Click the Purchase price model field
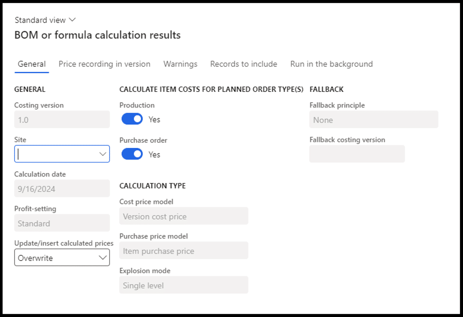 (x=184, y=251)
